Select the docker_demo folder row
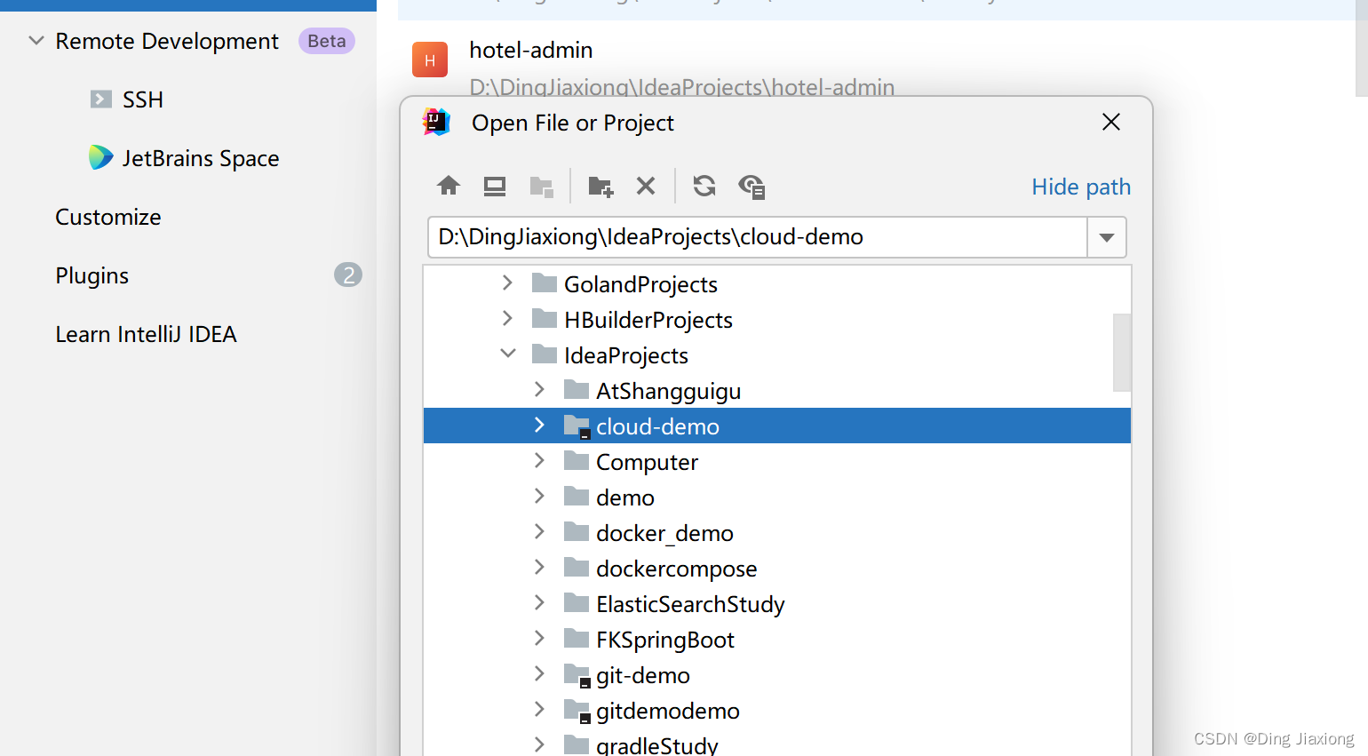Viewport: 1368px width, 756px height. pos(777,532)
